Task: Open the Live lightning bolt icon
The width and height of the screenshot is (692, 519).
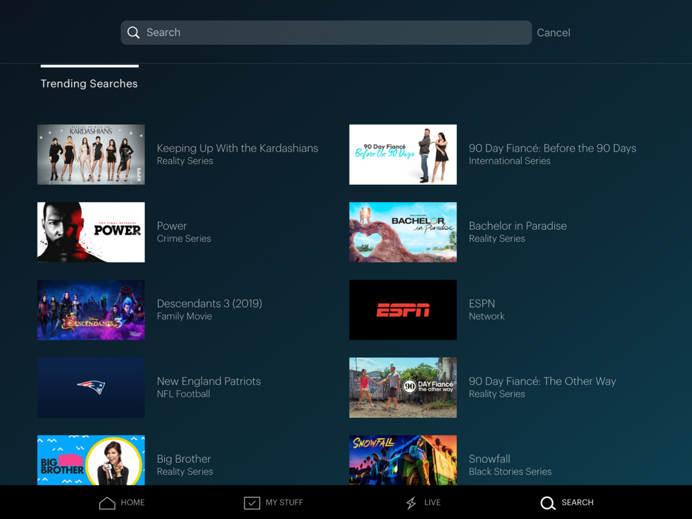Action: click(x=411, y=502)
